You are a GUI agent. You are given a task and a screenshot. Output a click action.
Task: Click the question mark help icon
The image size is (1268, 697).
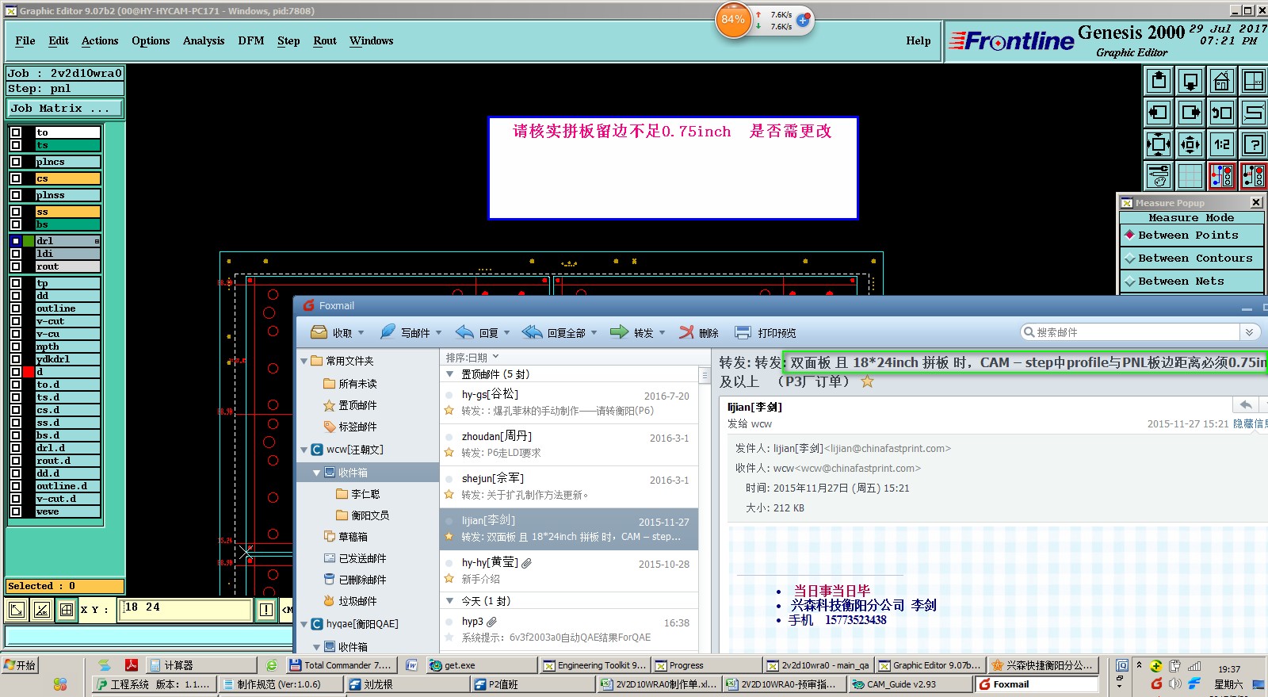pos(1254,144)
